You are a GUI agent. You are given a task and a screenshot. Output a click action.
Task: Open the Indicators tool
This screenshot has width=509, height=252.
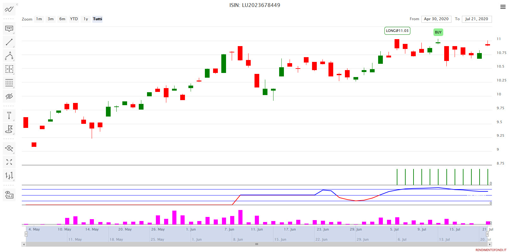tap(9, 9)
